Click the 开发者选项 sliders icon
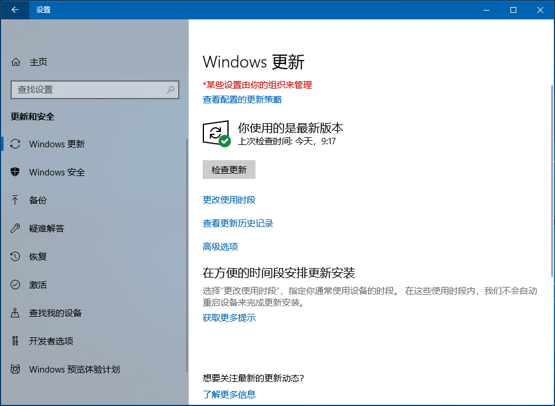This screenshot has width=555, height=406. pyautogui.click(x=16, y=341)
